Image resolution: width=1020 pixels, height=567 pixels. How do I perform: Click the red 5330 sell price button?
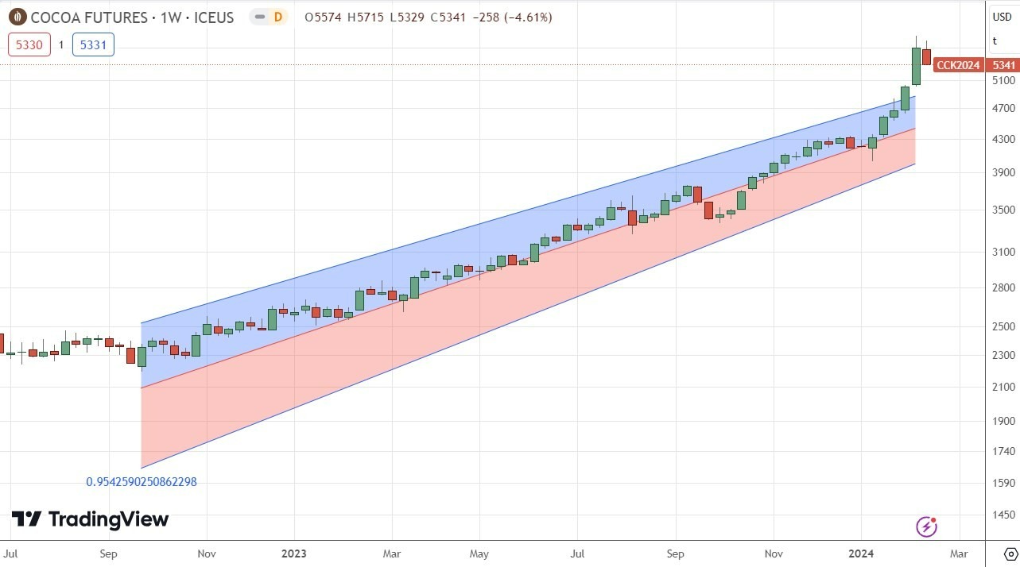pyautogui.click(x=29, y=44)
